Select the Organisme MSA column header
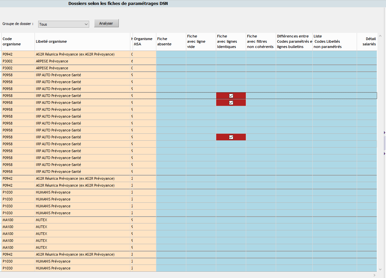The image size is (386, 278). [x=144, y=41]
